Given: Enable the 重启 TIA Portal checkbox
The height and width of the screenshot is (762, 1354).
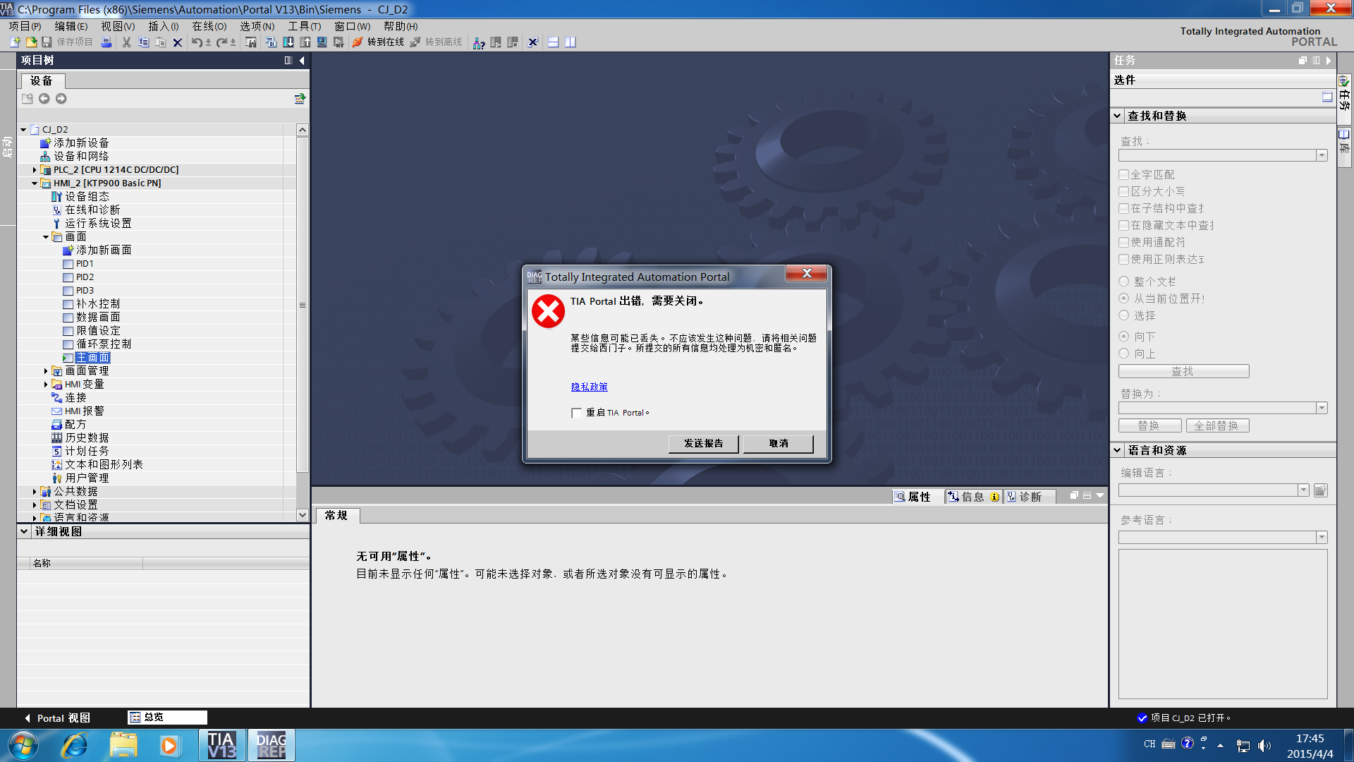Looking at the screenshot, I should 577,413.
